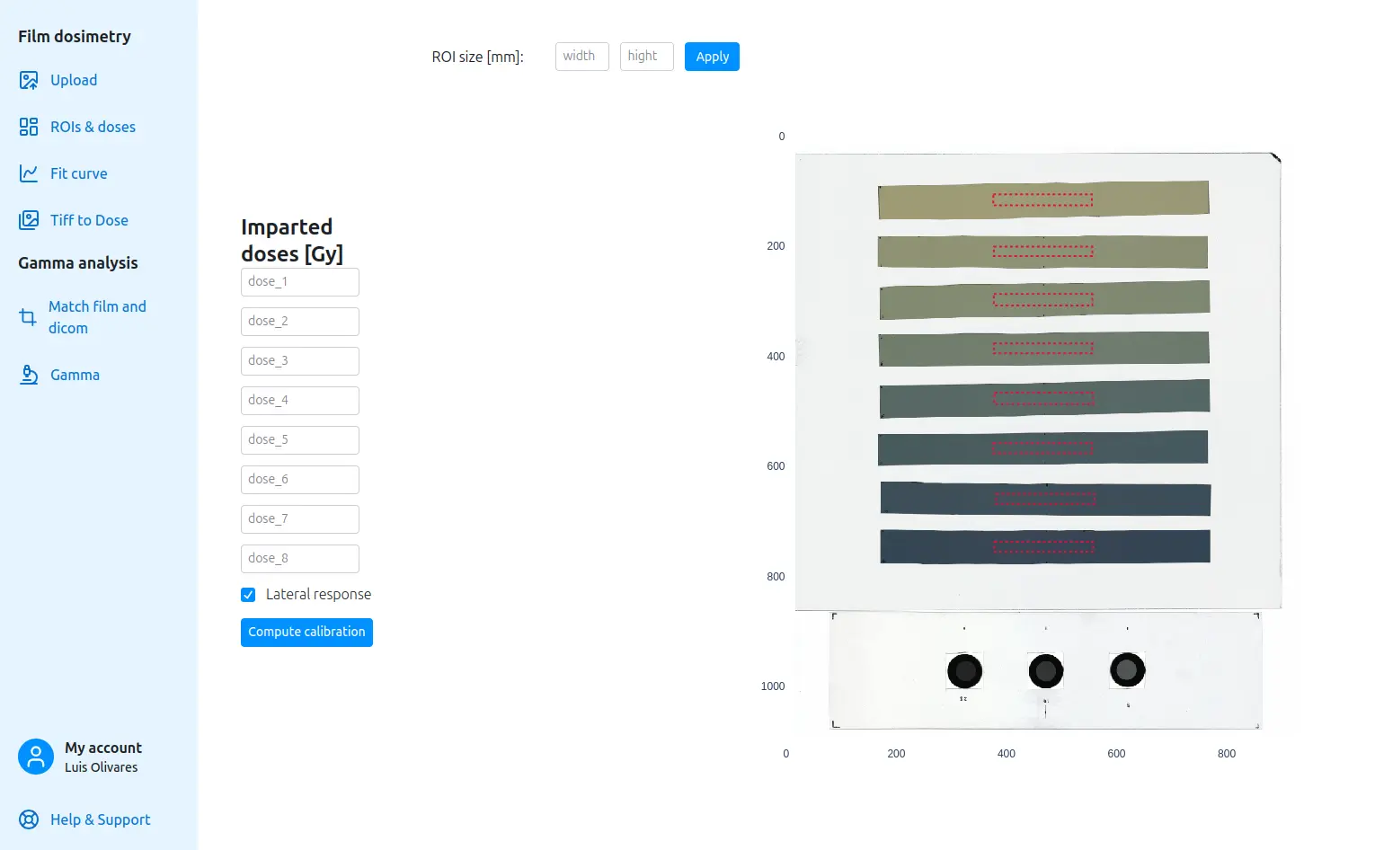Click the dose_4 input field

point(299,401)
